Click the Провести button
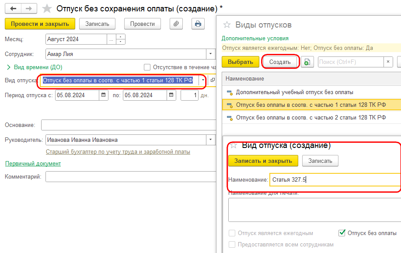Viewport: 401px width, 253px height. pos(143,24)
